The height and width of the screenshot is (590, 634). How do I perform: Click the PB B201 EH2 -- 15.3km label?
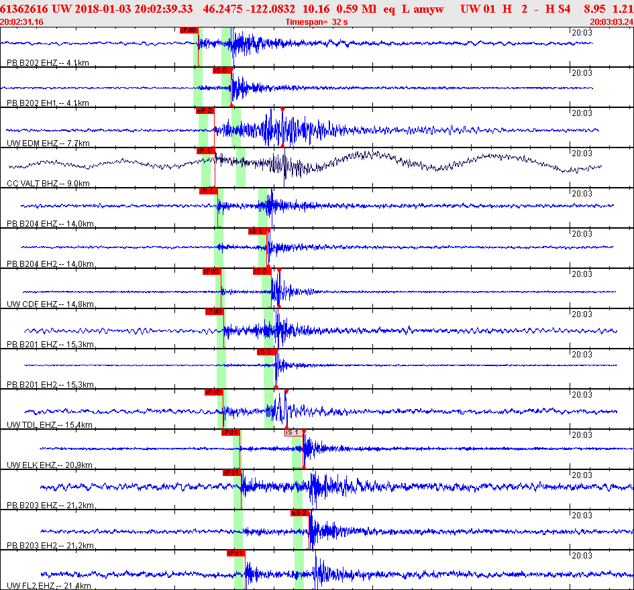click(x=50, y=384)
